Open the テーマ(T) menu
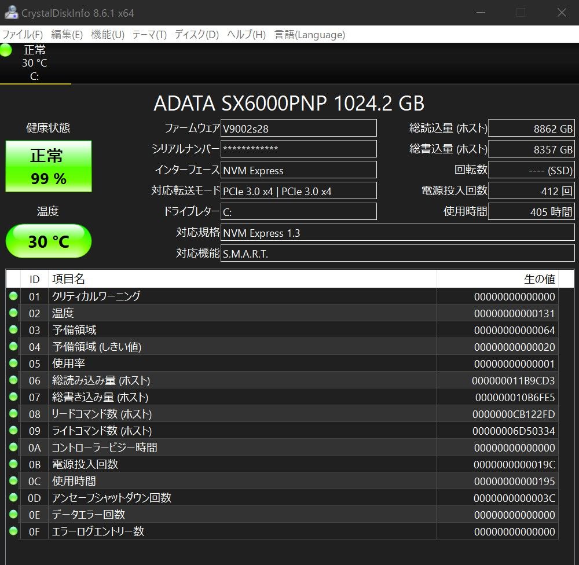The image size is (579, 565). coord(149,35)
